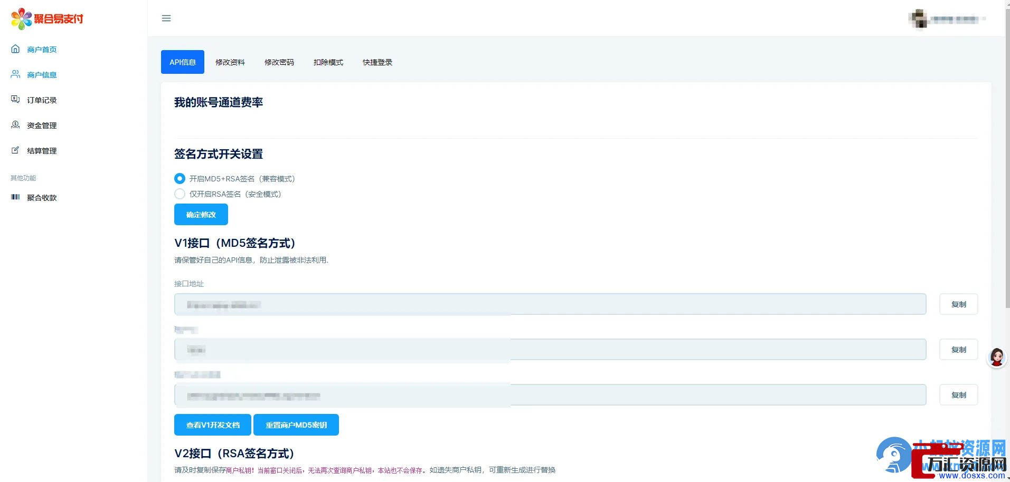
Task: Open the user account menu at top right
Action: pyautogui.click(x=947, y=19)
